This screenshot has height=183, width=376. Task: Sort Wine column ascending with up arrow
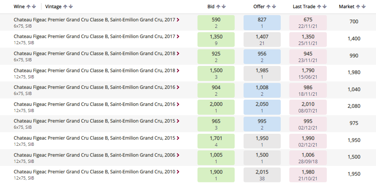(29, 7)
